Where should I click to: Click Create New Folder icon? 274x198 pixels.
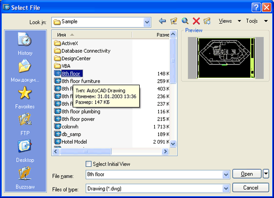207,21
